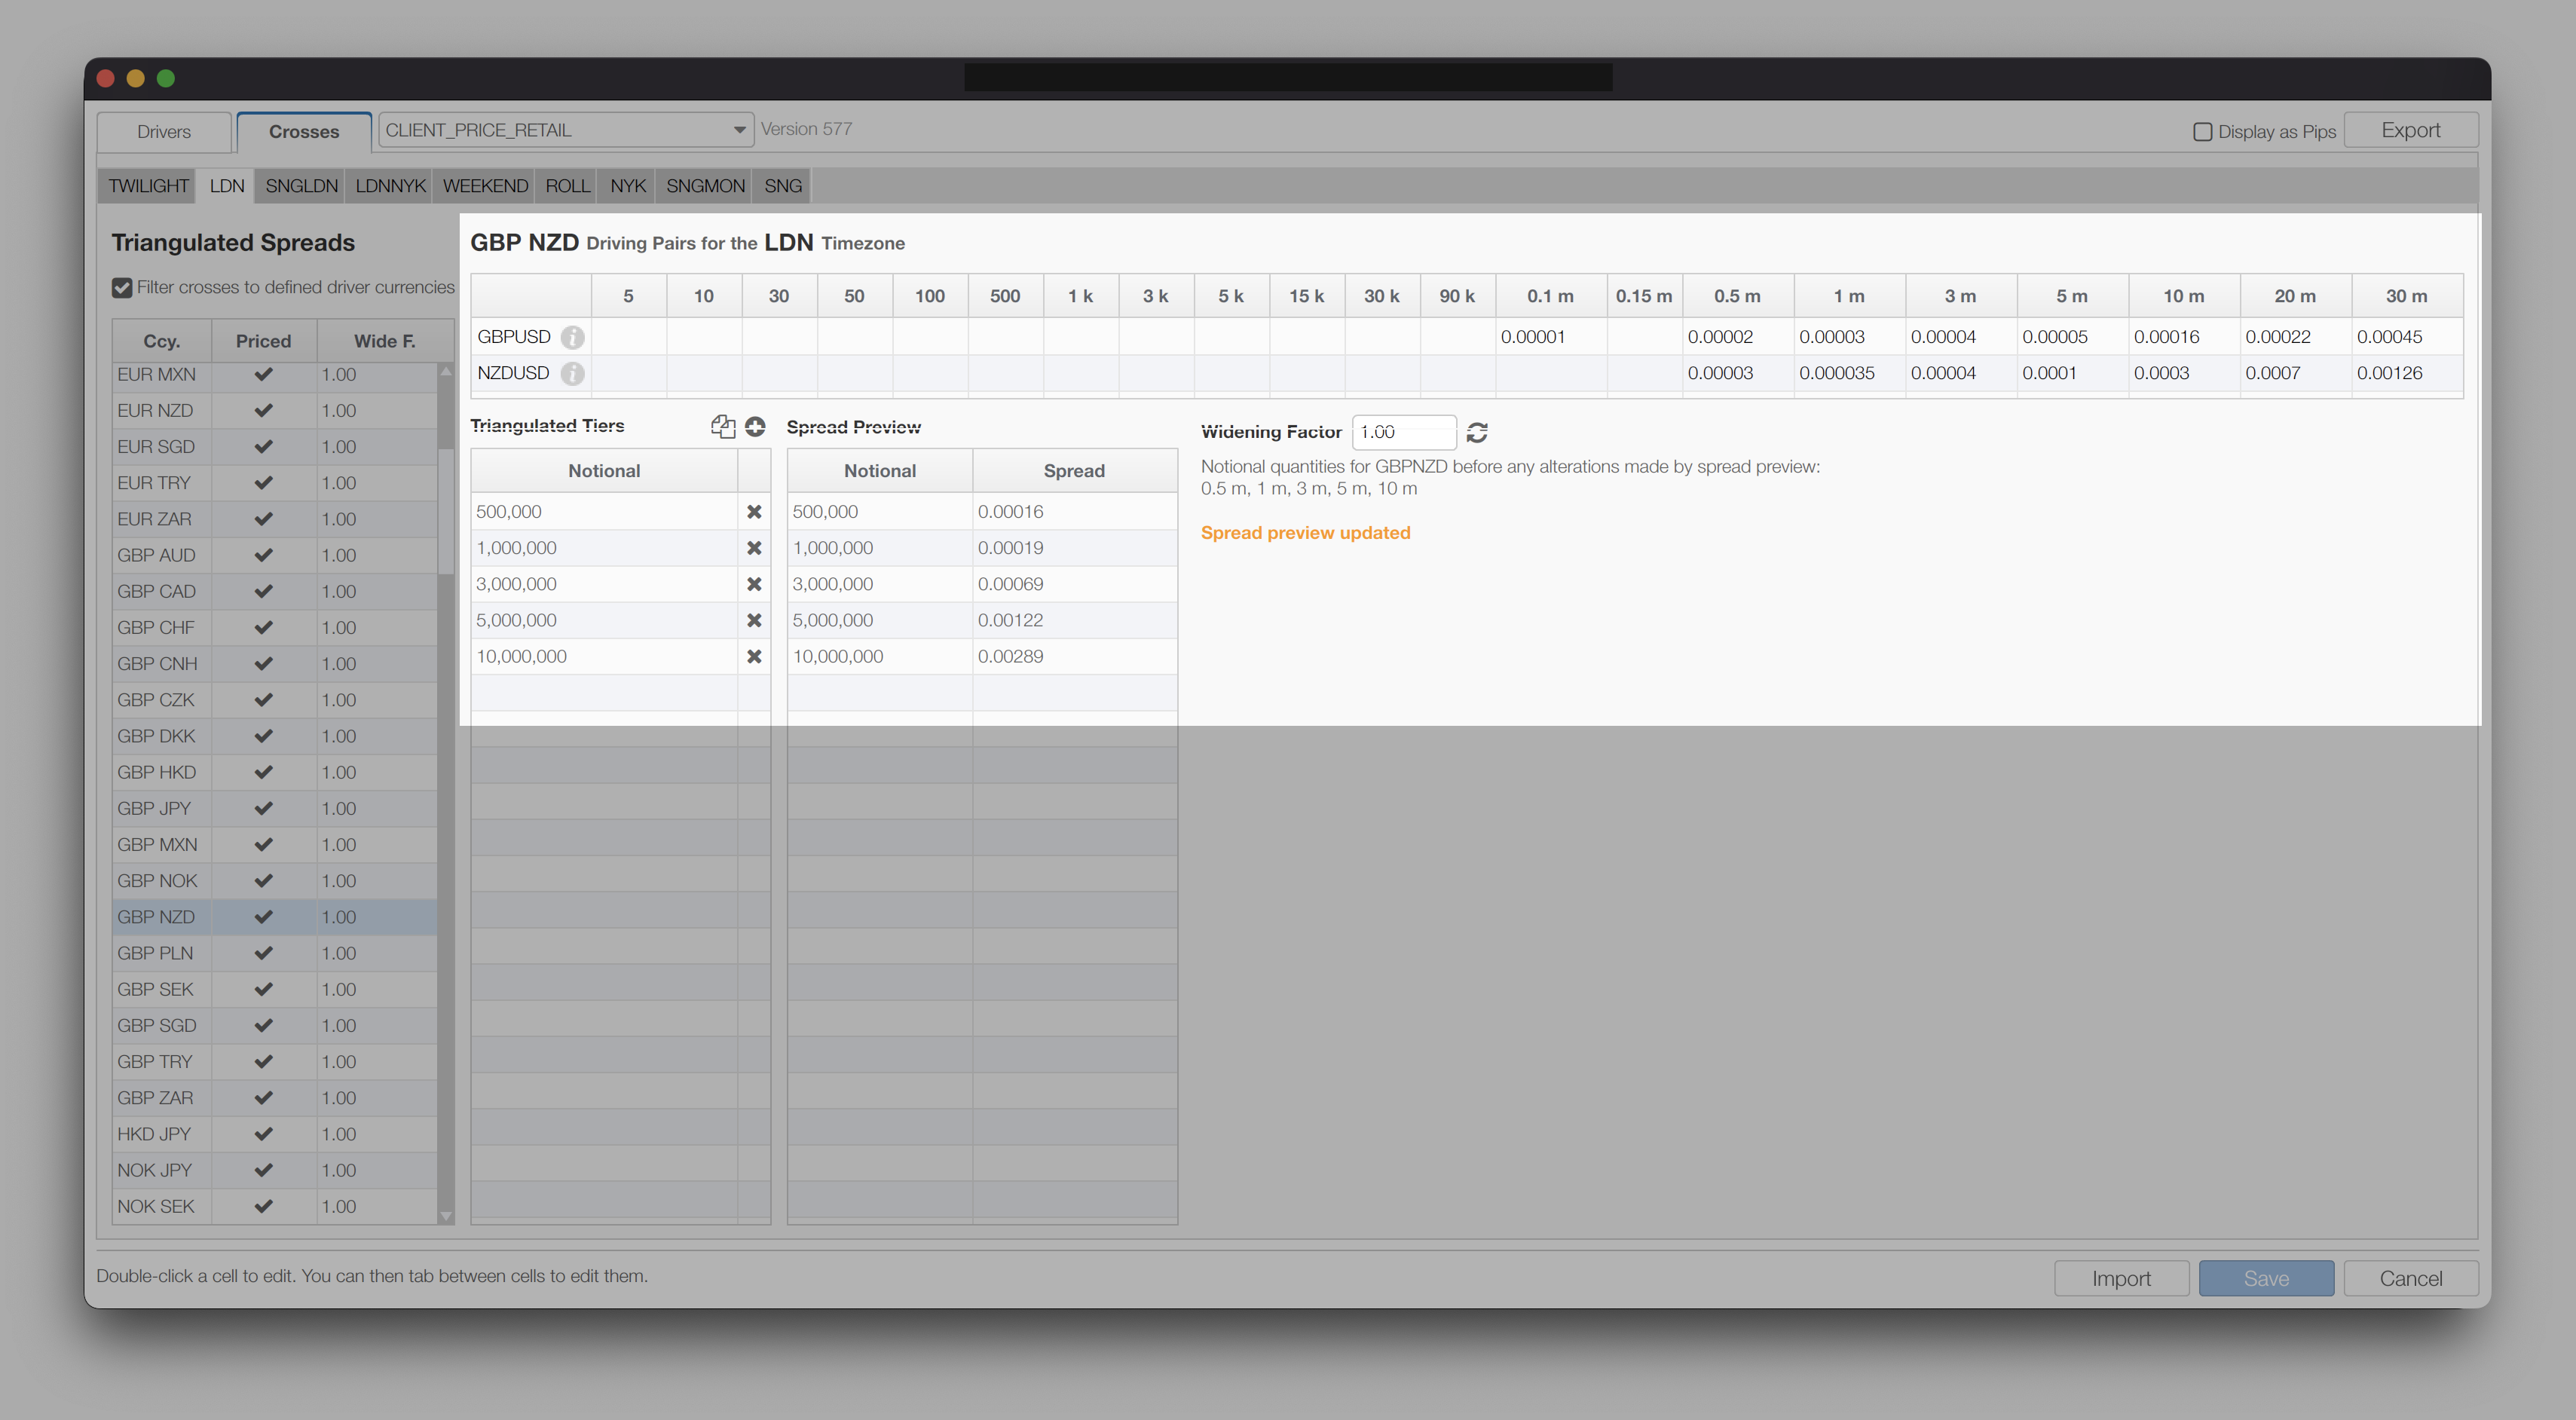Refresh the widening factor spread preview
This screenshot has width=2576, height=1420.
tap(1477, 432)
